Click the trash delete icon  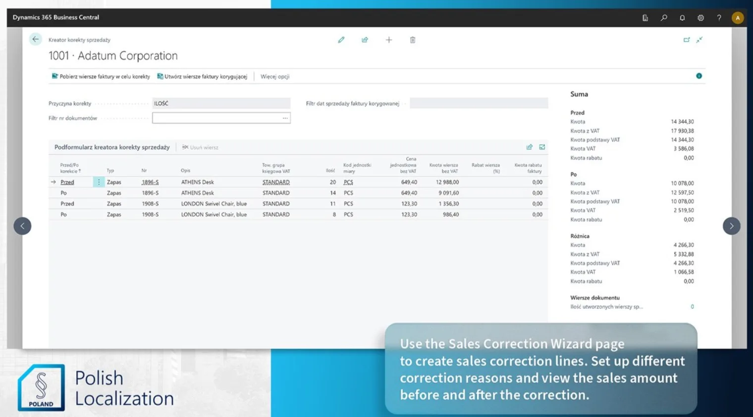[x=413, y=40]
